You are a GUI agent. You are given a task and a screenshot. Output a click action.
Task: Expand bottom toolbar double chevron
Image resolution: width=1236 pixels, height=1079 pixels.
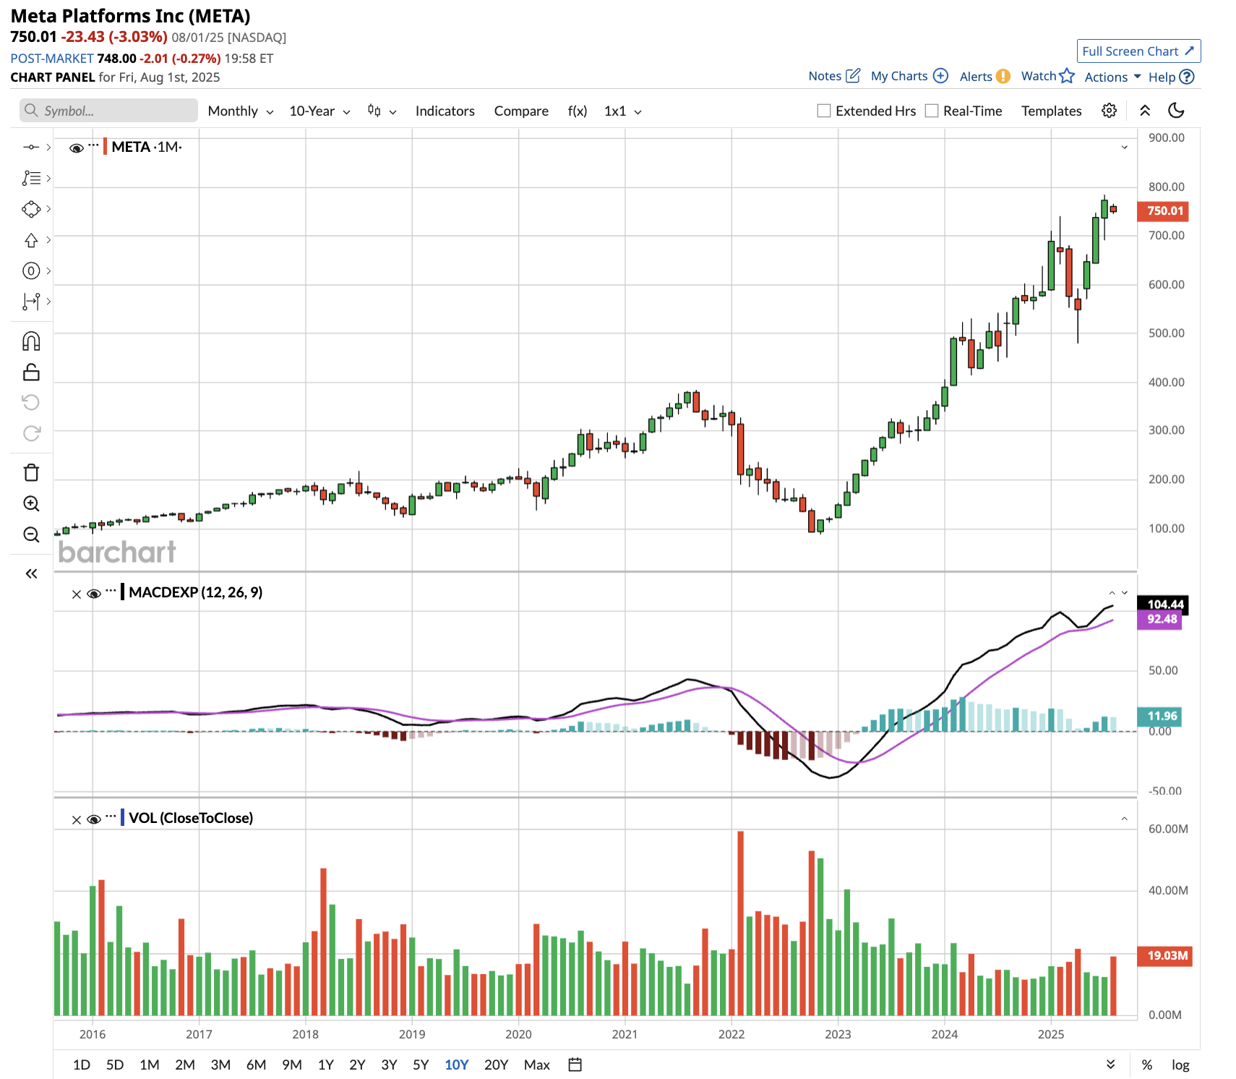coord(1110,1065)
